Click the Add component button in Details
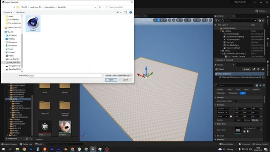The height and width of the screenshot is (152, 270). (246, 69)
